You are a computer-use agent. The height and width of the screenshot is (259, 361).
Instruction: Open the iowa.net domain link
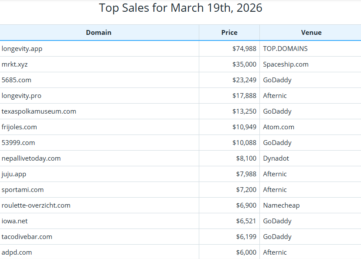pos(15,221)
